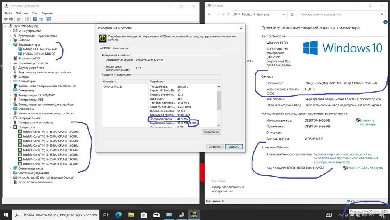Expand the Сетевые адаптеры node
Screen dimensions: 390x220
tap(11, 168)
